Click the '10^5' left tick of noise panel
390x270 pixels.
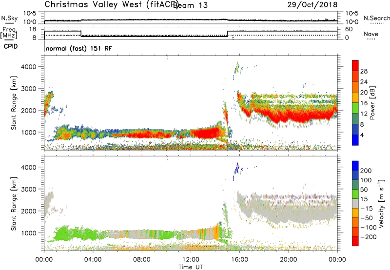point(30,14)
